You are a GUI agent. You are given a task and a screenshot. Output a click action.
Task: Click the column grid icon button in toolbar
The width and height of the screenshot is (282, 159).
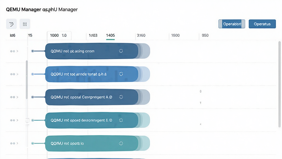coord(25,24)
